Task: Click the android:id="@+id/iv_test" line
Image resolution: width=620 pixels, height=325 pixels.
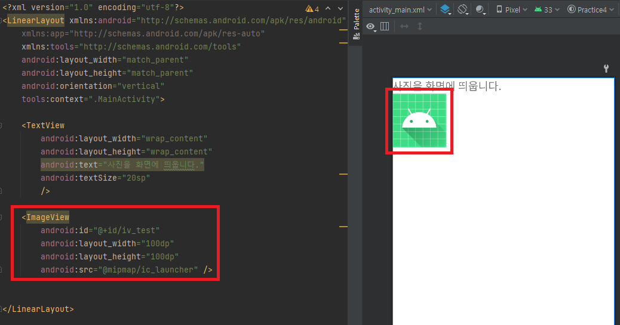Action: [100, 230]
